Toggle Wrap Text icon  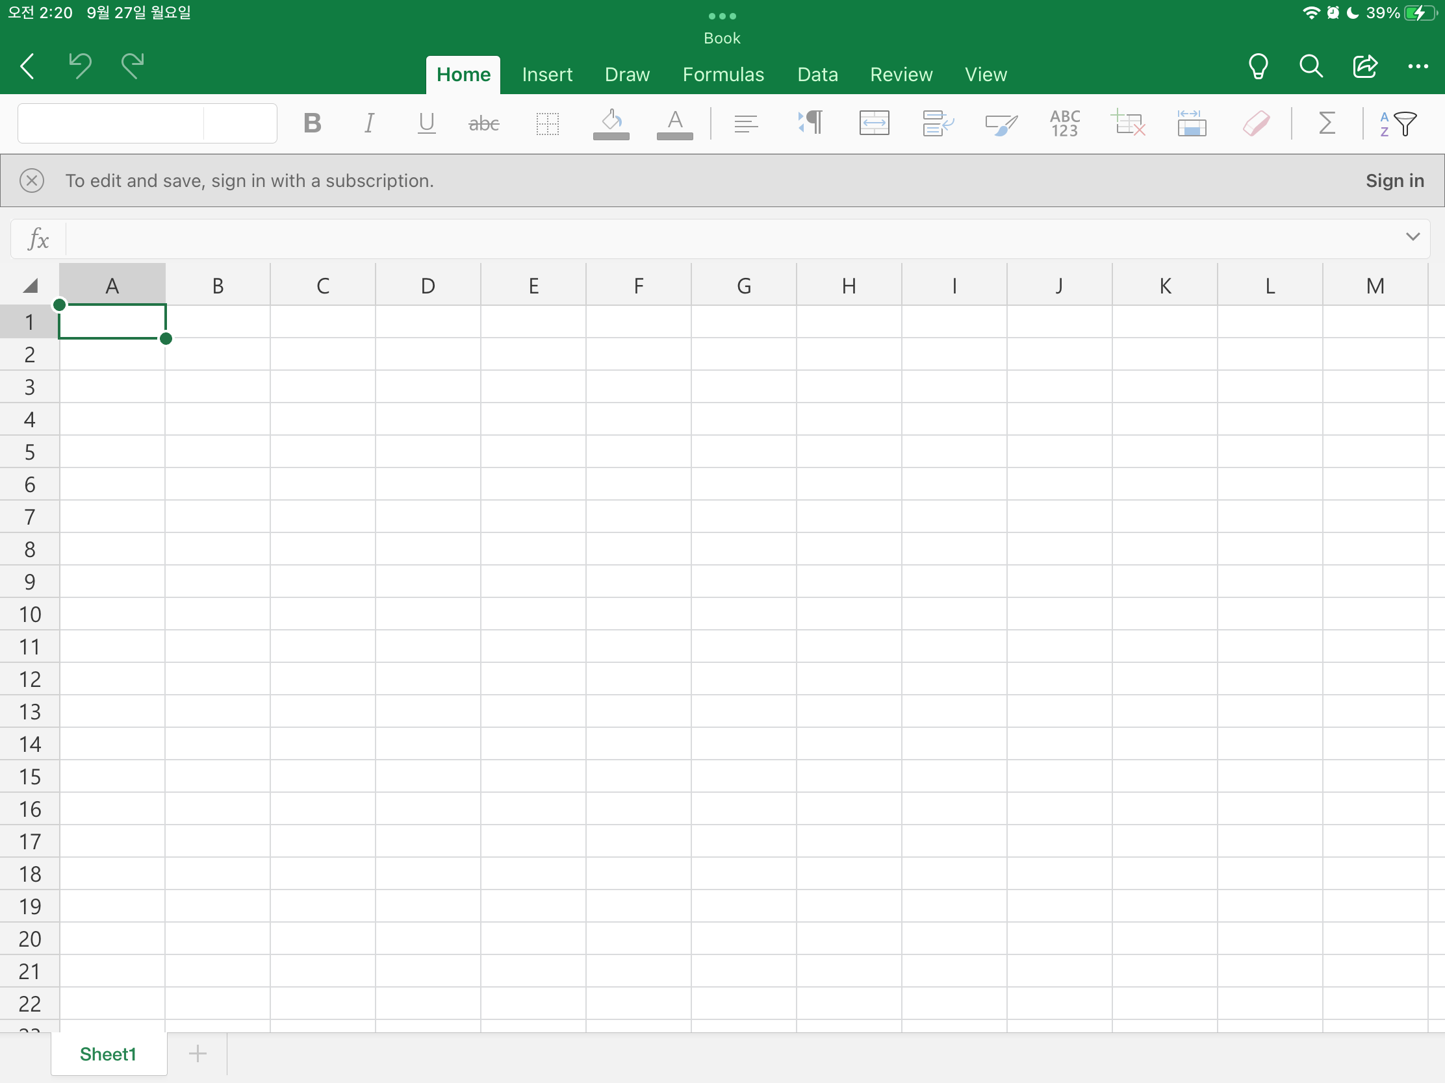click(x=938, y=123)
